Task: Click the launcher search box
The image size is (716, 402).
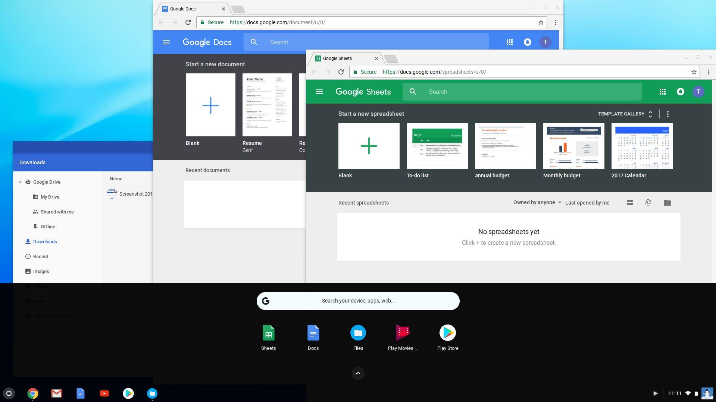Action: pyautogui.click(x=358, y=301)
